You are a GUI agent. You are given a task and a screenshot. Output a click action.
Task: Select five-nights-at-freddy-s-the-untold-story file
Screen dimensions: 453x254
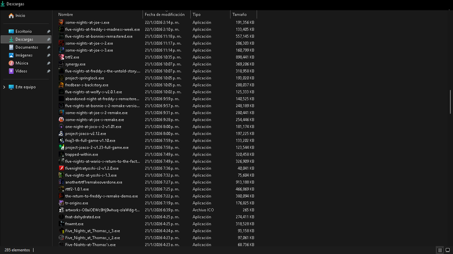(x=103, y=71)
